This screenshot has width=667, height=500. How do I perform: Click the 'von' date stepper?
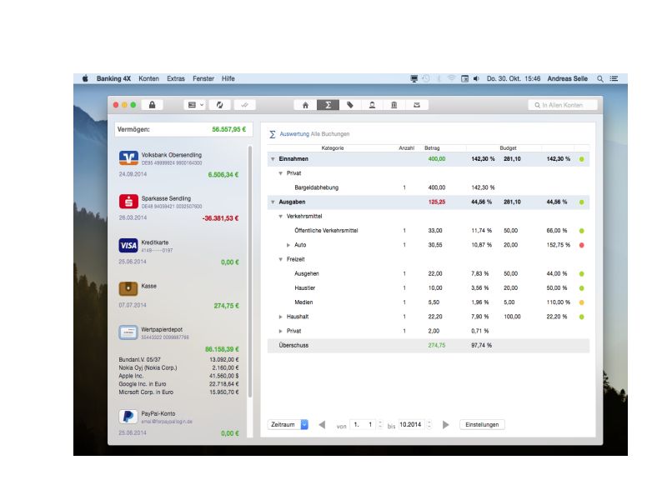380,425
